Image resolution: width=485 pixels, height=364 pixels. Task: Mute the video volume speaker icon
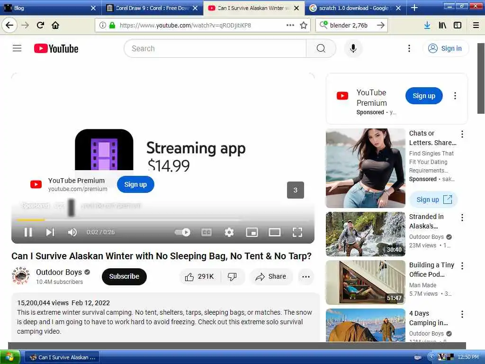[72, 232]
